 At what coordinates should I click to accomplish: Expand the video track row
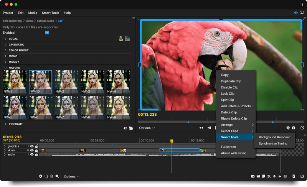pyautogui.click(x=5, y=150)
